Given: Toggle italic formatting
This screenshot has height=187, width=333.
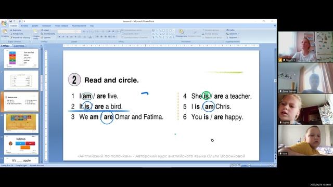Looking at the screenshot, I should [63, 37].
